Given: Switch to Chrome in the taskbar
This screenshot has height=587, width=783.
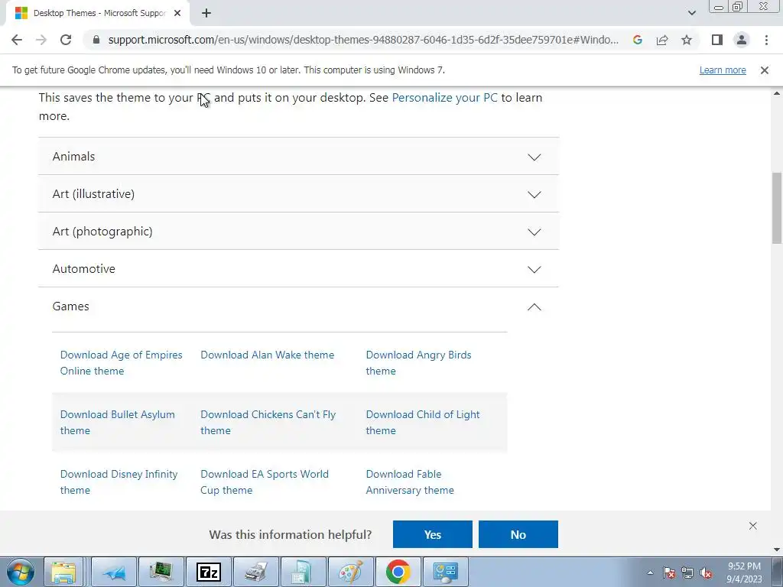Looking at the screenshot, I should (x=398, y=572).
